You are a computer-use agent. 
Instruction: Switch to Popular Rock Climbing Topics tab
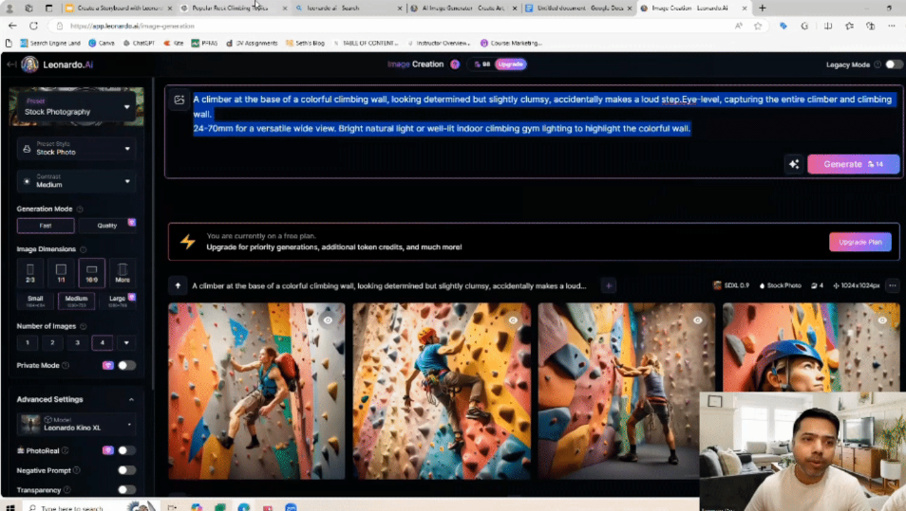tap(233, 9)
